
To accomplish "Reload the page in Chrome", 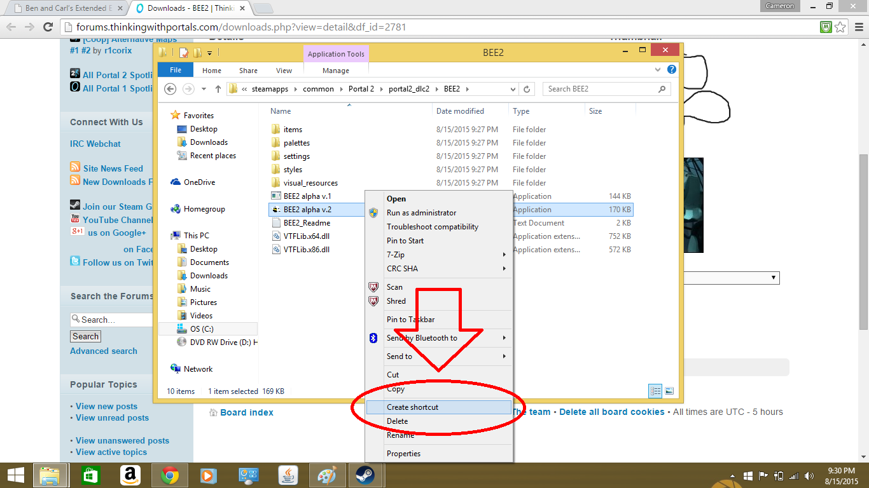I will [x=48, y=27].
